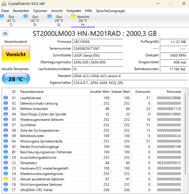Click raw value 0000000003BD

click(x=169, y=179)
